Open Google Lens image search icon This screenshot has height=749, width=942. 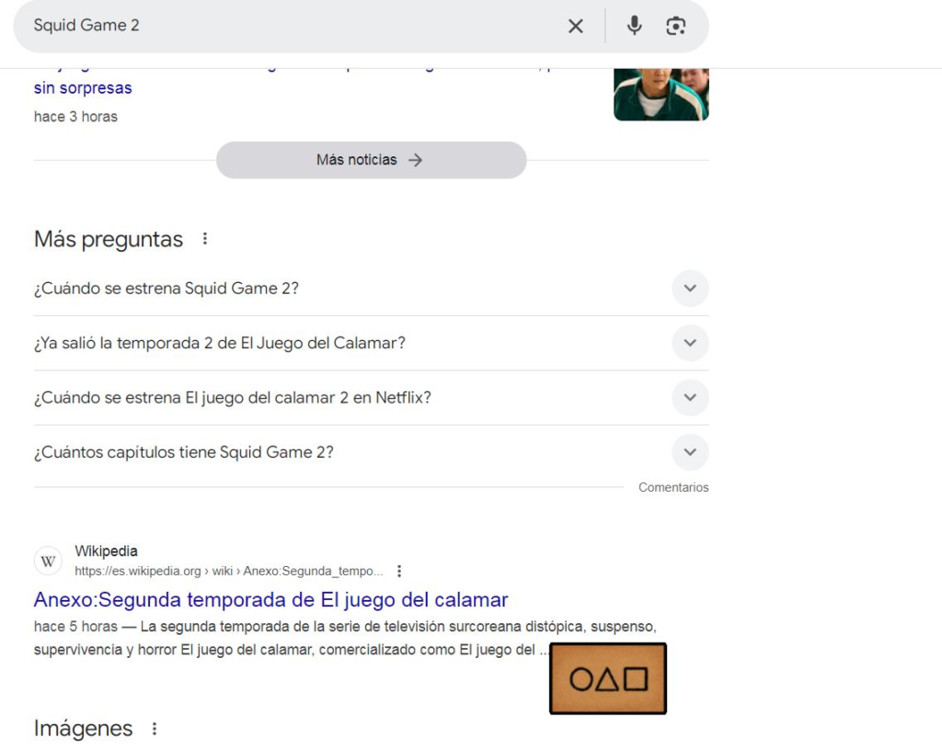(x=676, y=26)
